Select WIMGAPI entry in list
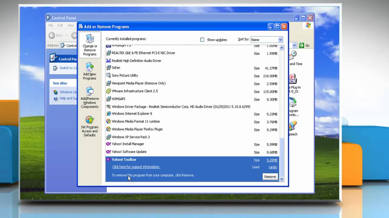Screen dimensions: 389x218 [192, 99]
